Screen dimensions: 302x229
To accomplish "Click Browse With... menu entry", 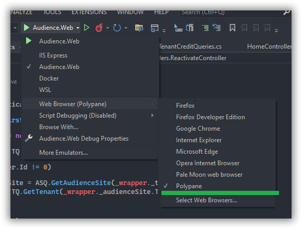I will click(x=90, y=127).
